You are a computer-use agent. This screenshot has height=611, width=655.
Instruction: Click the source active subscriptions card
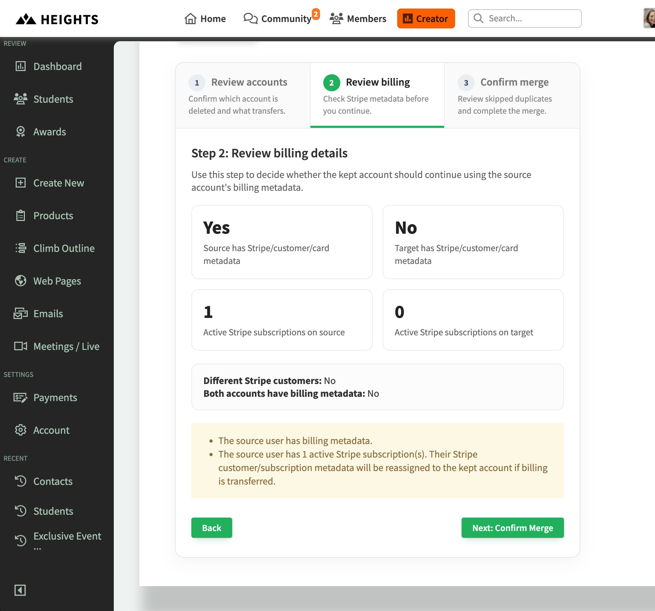point(282,320)
